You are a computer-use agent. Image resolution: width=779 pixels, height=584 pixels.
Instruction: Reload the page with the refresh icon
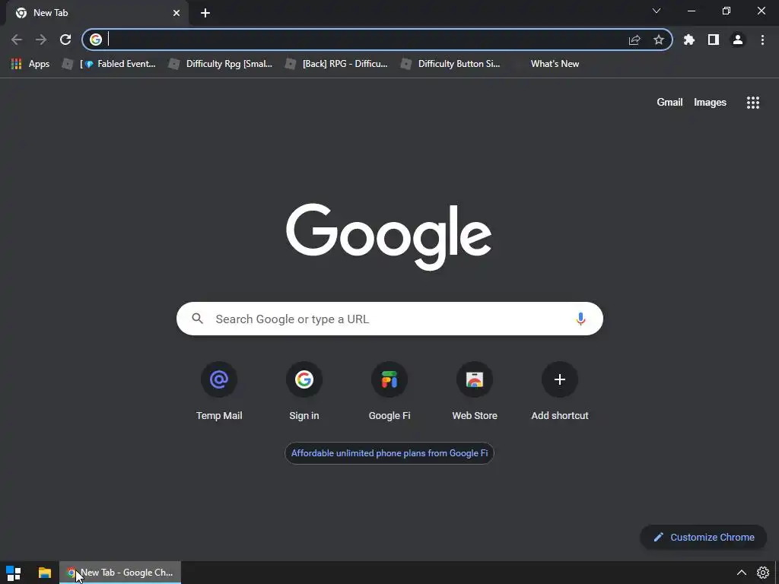(x=65, y=40)
